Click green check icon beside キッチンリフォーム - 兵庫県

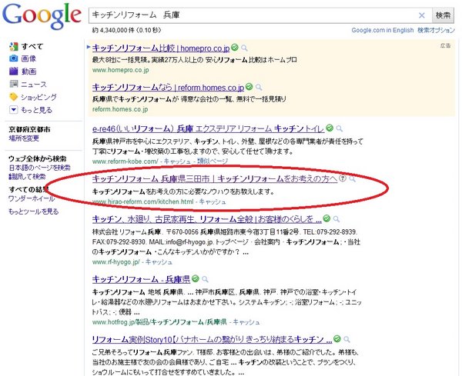click(x=196, y=278)
